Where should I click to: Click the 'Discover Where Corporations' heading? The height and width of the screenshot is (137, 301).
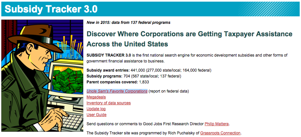point(189,39)
